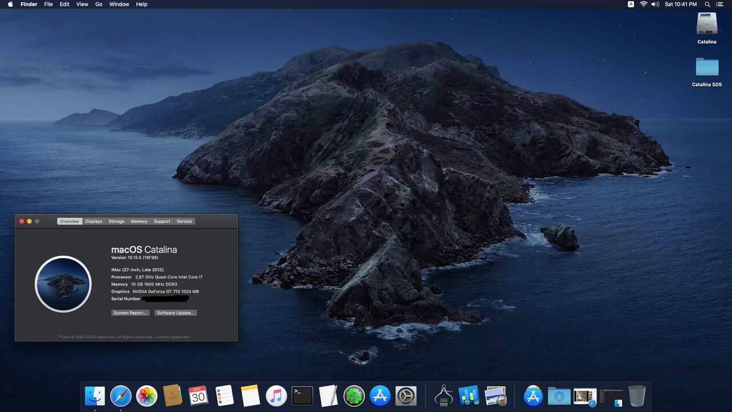The height and width of the screenshot is (412, 732).
Task: Click the version 10.15.5 (19F96) text
Action: 135,257
